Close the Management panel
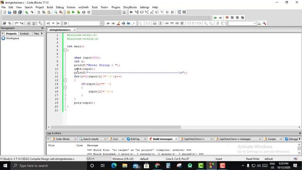This screenshot has width=302, height=170. point(42,28)
